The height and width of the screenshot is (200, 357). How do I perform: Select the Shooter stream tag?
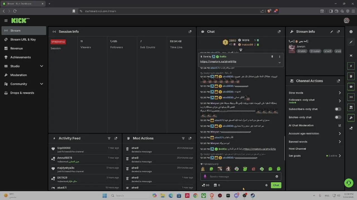(x=315, y=51)
